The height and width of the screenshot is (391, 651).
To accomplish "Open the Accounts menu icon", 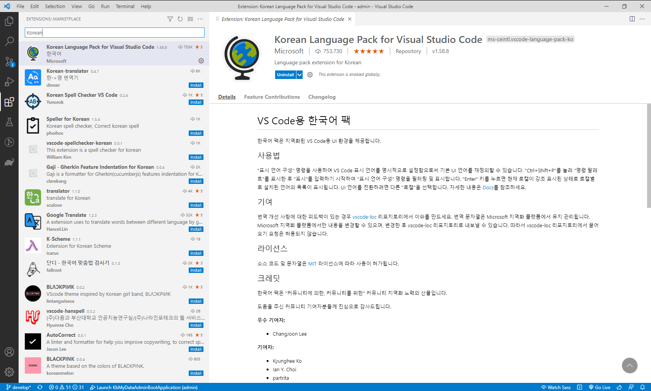I will (9, 352).
